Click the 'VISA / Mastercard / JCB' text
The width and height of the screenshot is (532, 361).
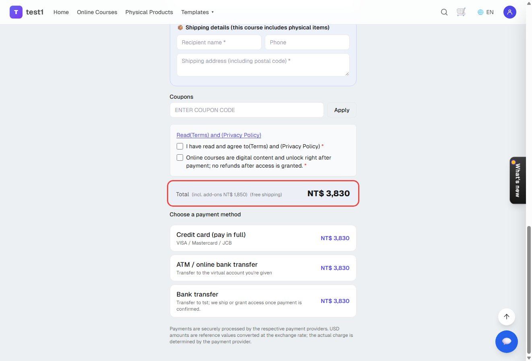click(204, 243)
